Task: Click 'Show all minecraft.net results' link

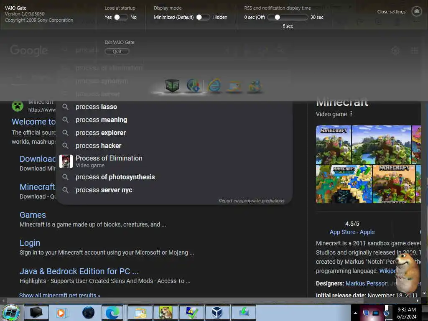Action: click(x=60, y=295)
